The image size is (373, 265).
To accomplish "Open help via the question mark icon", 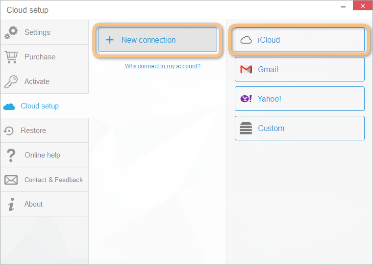I will pyautogui.click(x=11, y=155).
